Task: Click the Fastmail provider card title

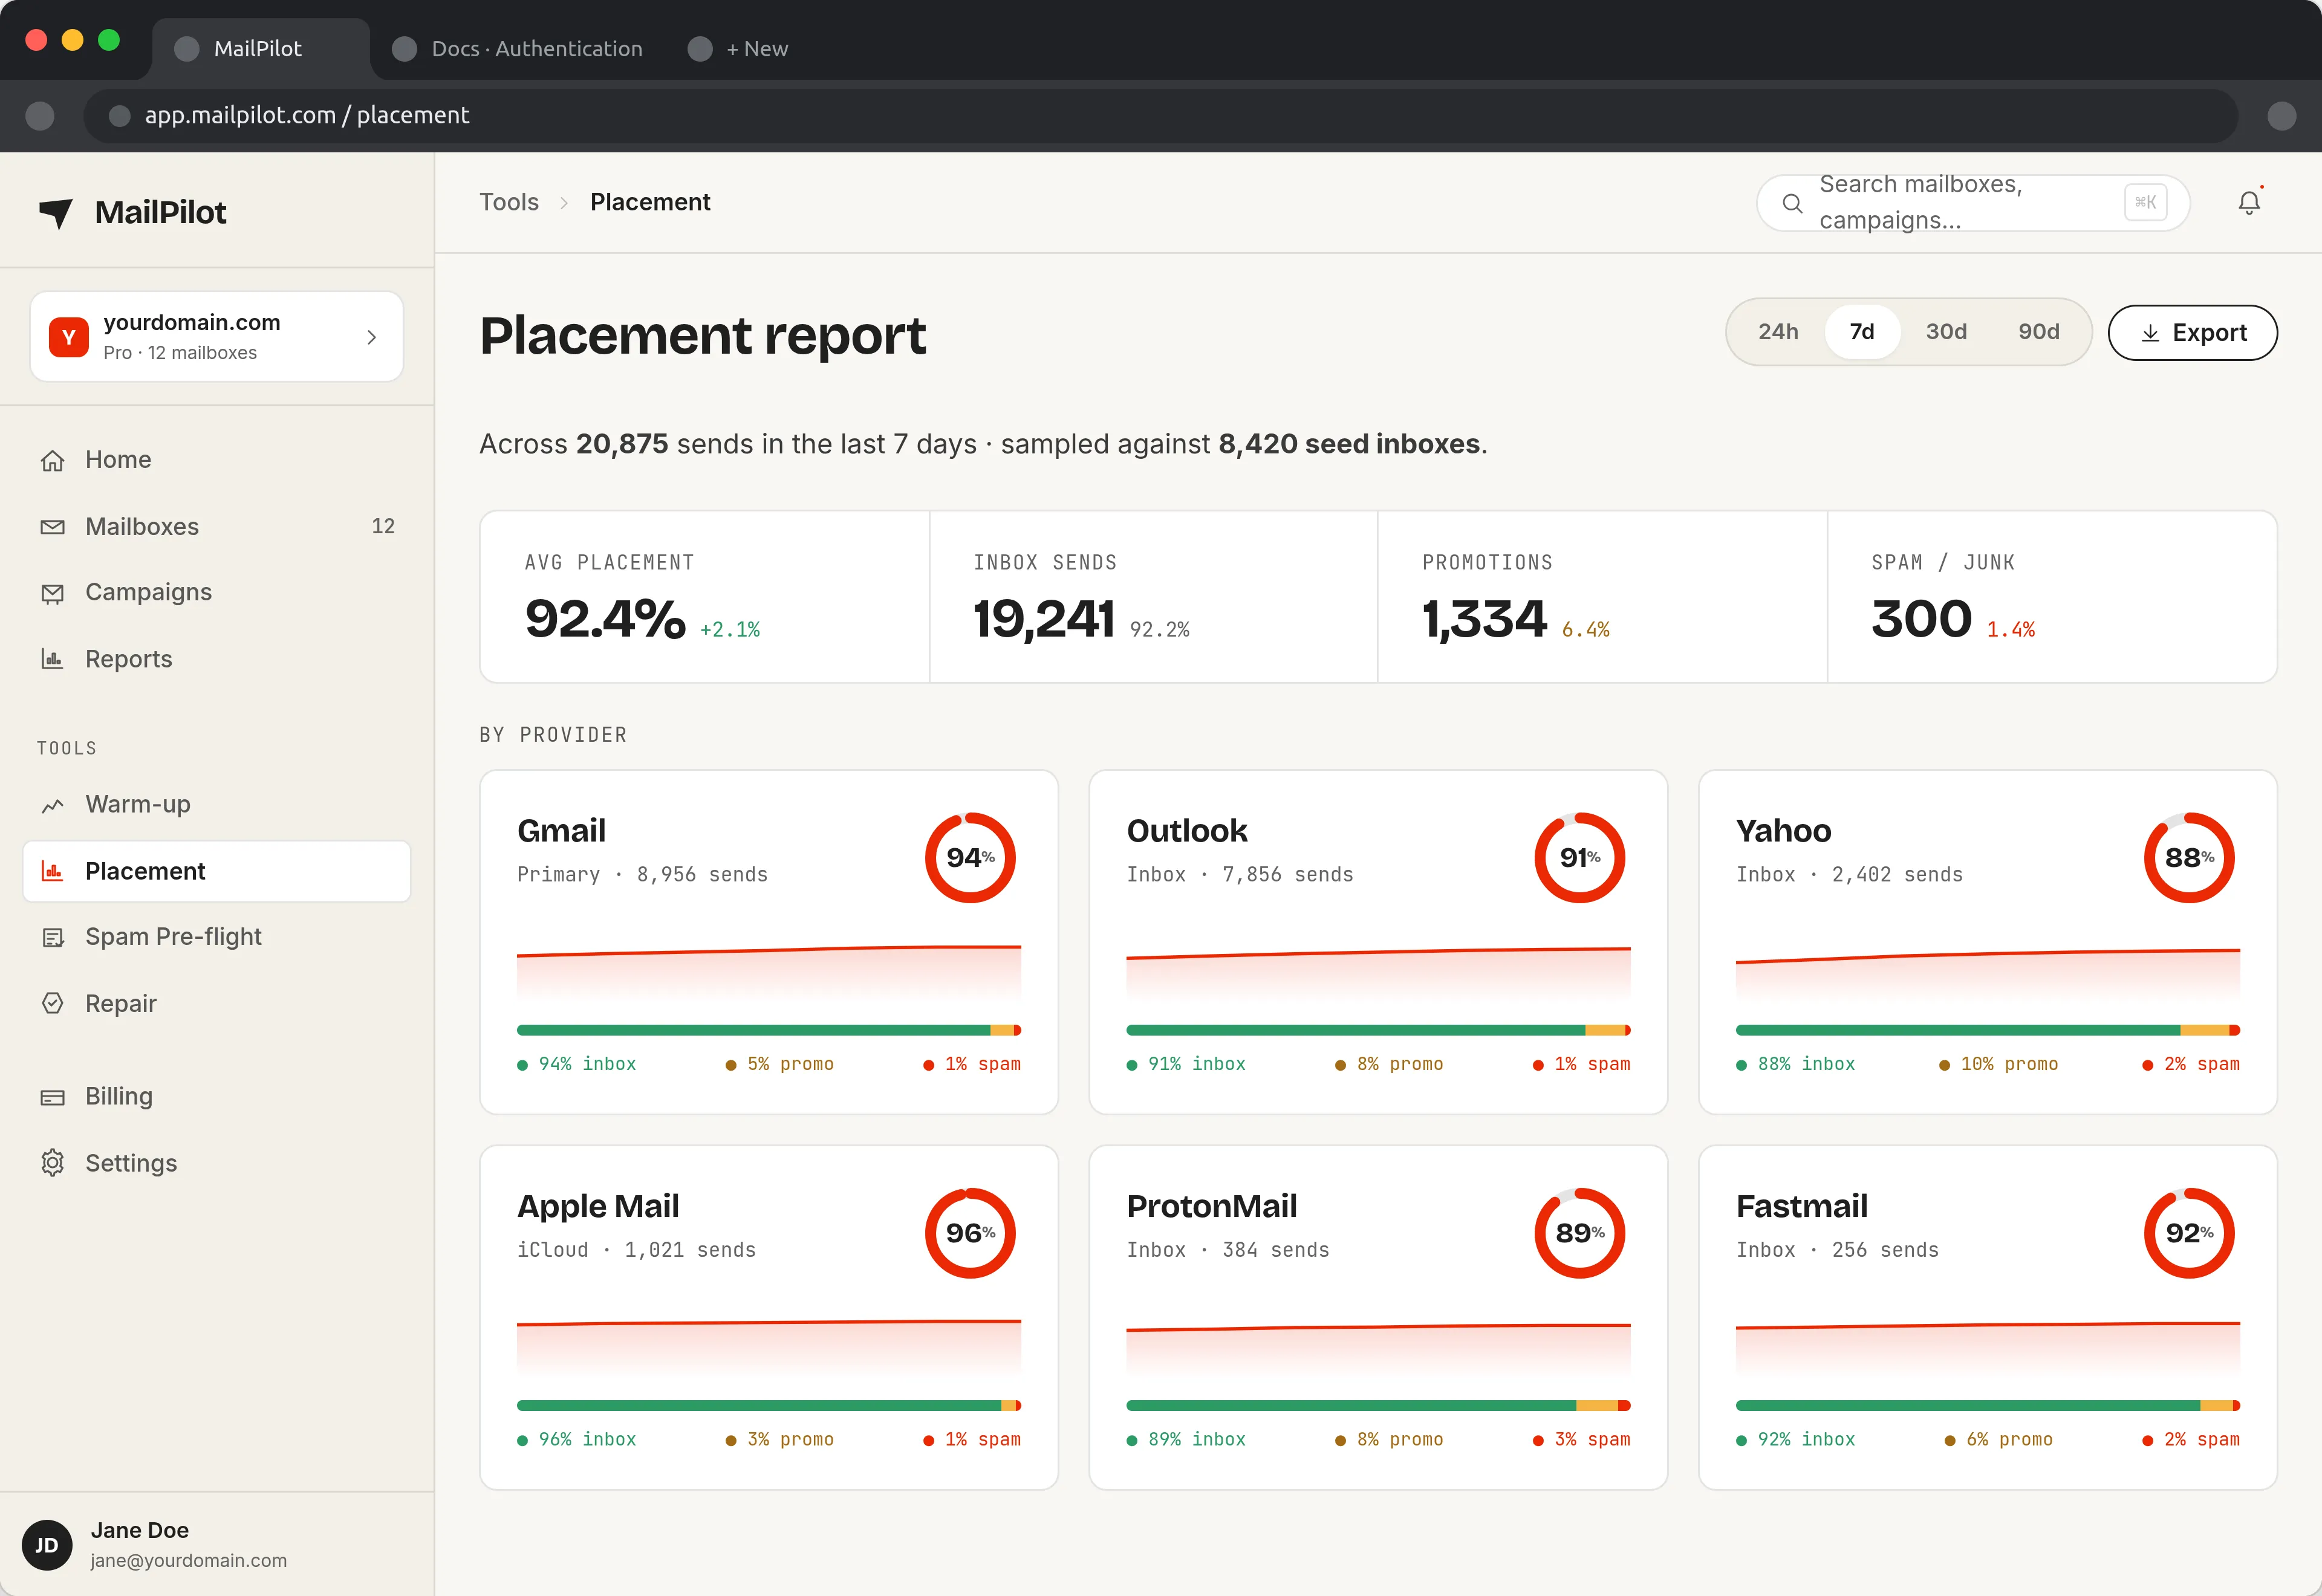Action: (x=1801, y=1206)
